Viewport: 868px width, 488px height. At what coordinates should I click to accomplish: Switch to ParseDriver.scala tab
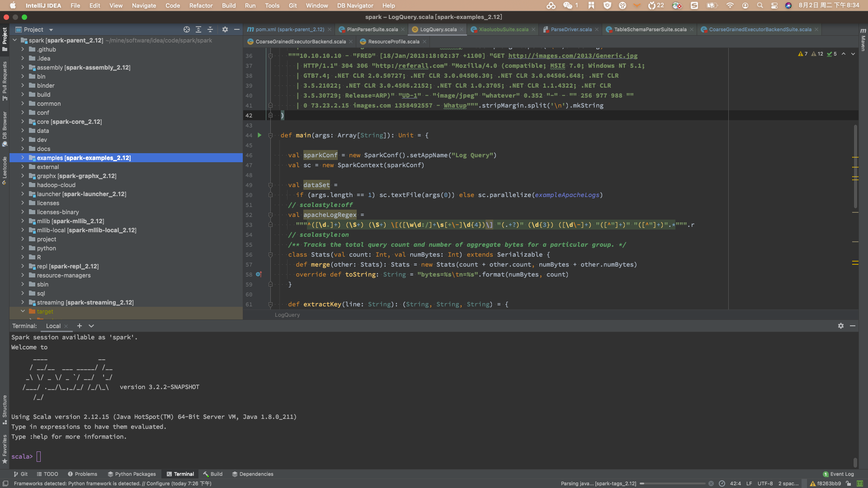pos(571,29)
